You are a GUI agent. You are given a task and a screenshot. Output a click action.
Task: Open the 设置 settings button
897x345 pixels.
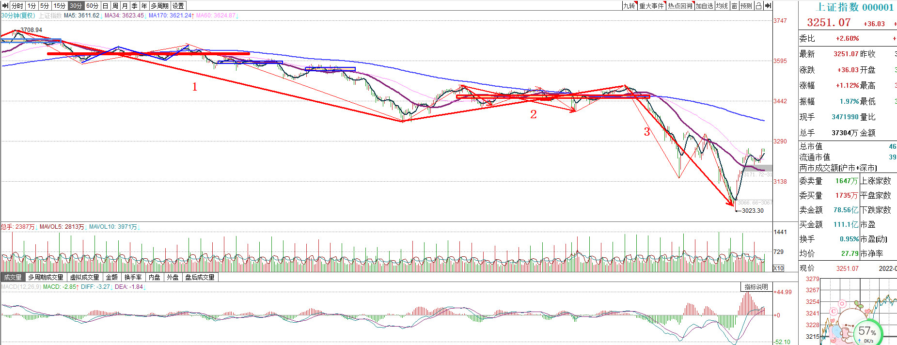[x=178, y=6]
